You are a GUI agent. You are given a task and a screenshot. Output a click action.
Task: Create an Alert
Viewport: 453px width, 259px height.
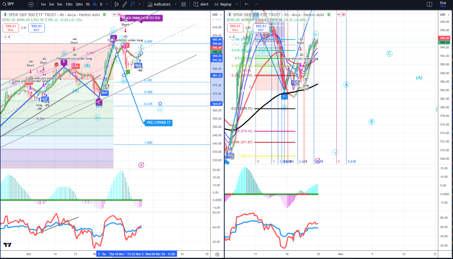click(201, 4)
